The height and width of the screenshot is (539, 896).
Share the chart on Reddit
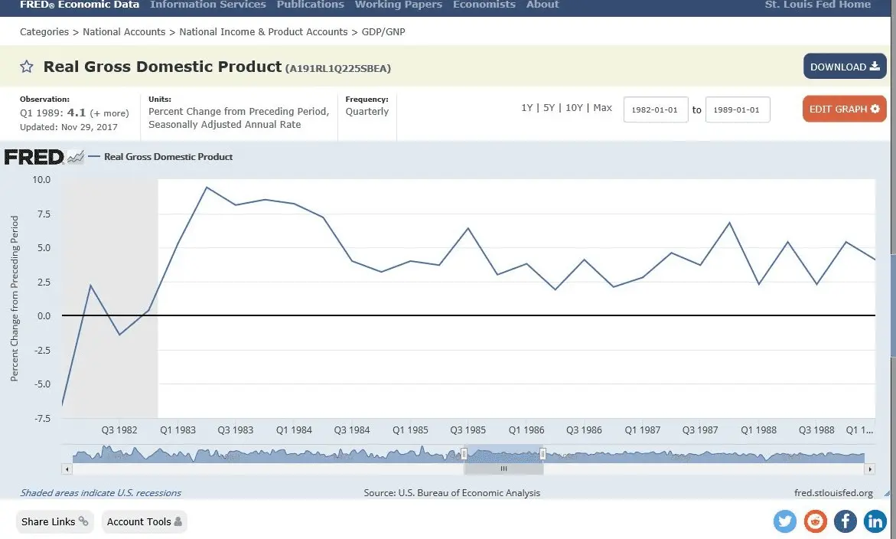(816, 521)
